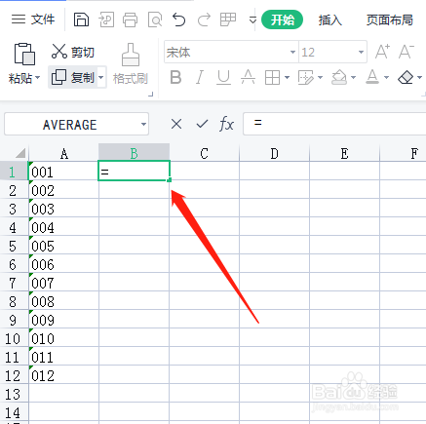Click the font color A icon
This screenshot has height=424, width=426.
[x=372, y=78]
